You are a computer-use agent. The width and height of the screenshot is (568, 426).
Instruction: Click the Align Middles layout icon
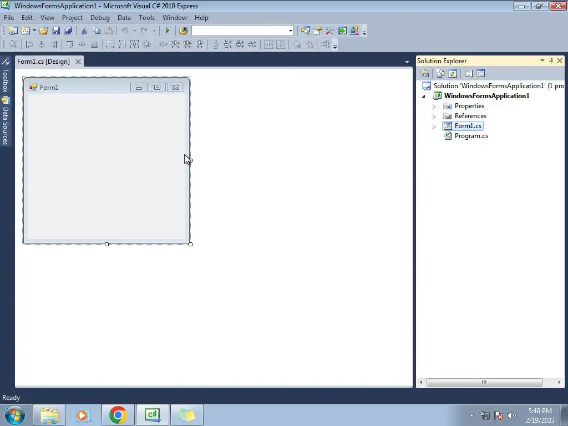(82, 44)
